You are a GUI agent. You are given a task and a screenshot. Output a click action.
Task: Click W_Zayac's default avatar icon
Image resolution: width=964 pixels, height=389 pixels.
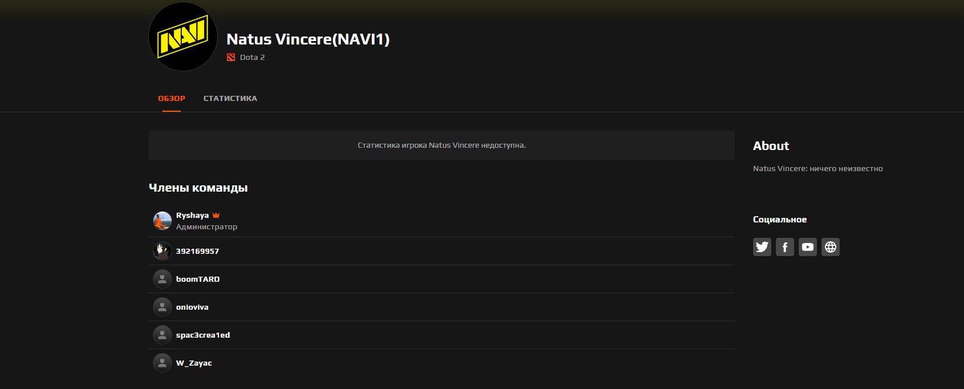162,363
